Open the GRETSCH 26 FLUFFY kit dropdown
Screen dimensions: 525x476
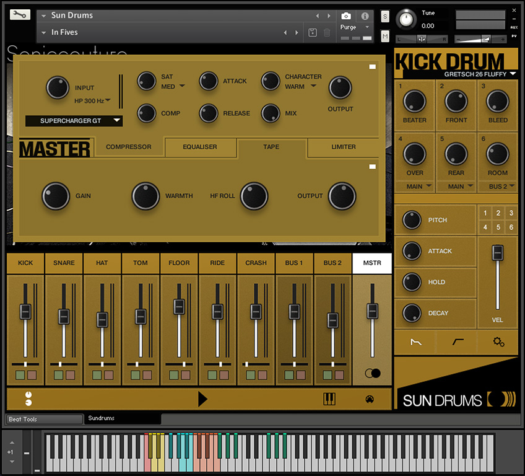coord(480,74)
